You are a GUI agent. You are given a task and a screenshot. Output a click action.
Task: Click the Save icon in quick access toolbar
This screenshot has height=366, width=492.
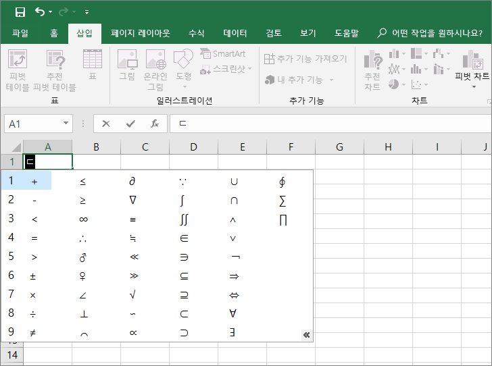(x=20, y=12)
